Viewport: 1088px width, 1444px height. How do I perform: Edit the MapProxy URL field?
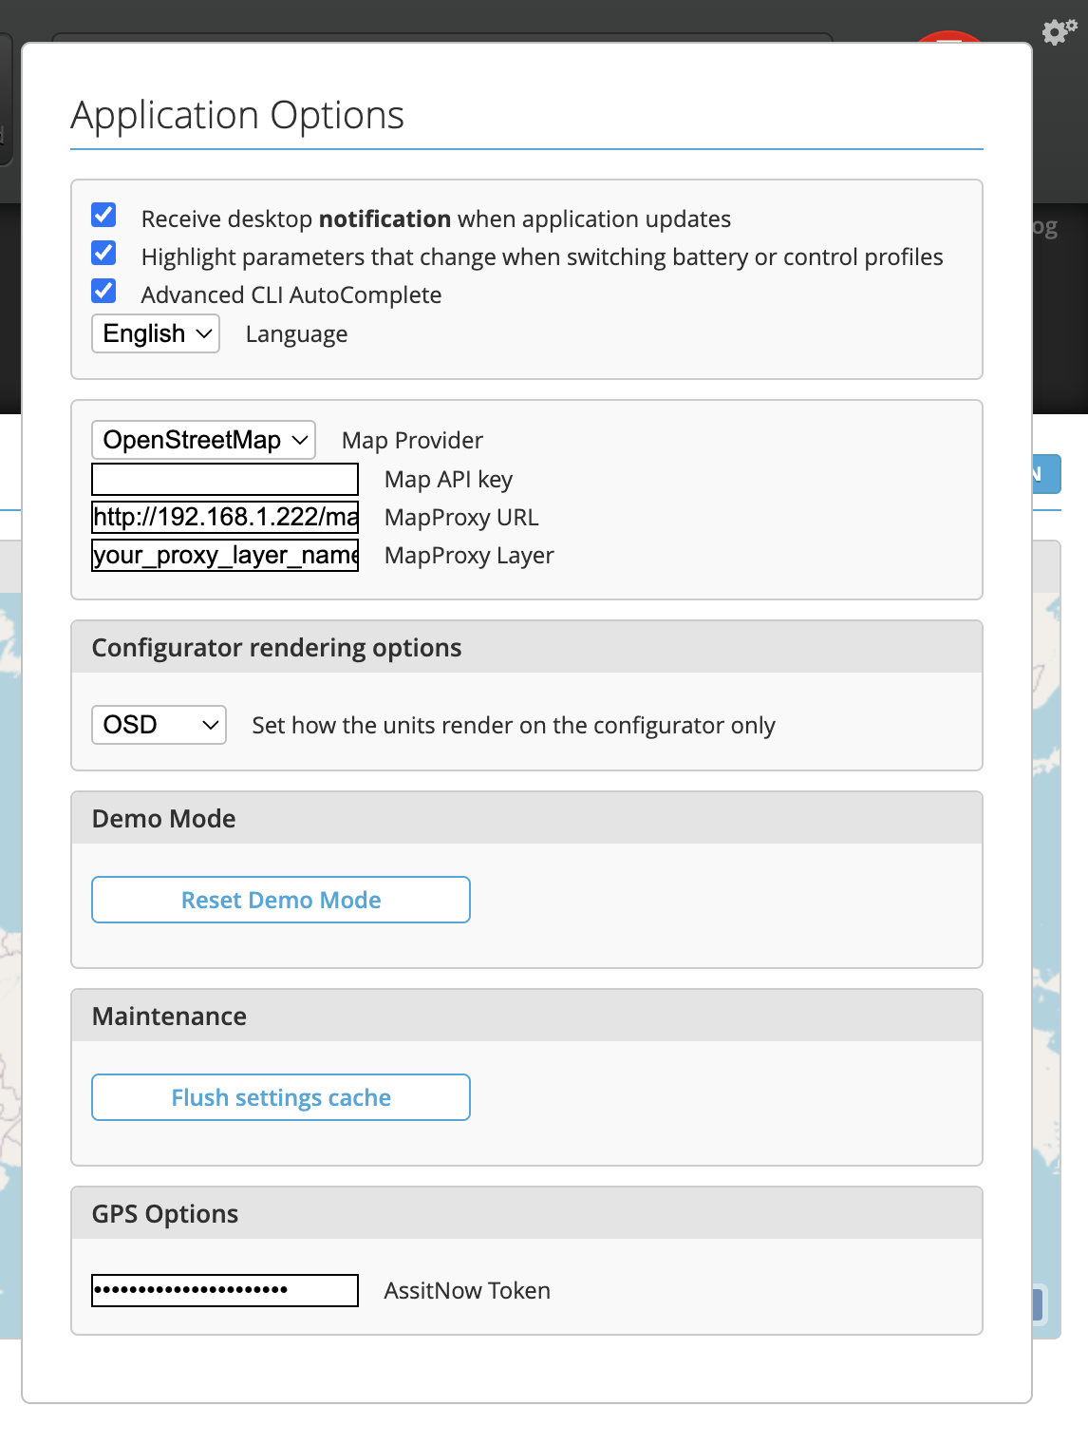(225, 517)
